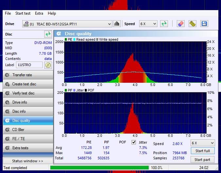Click the Create test disc sidebar icon

pos(7,84)
